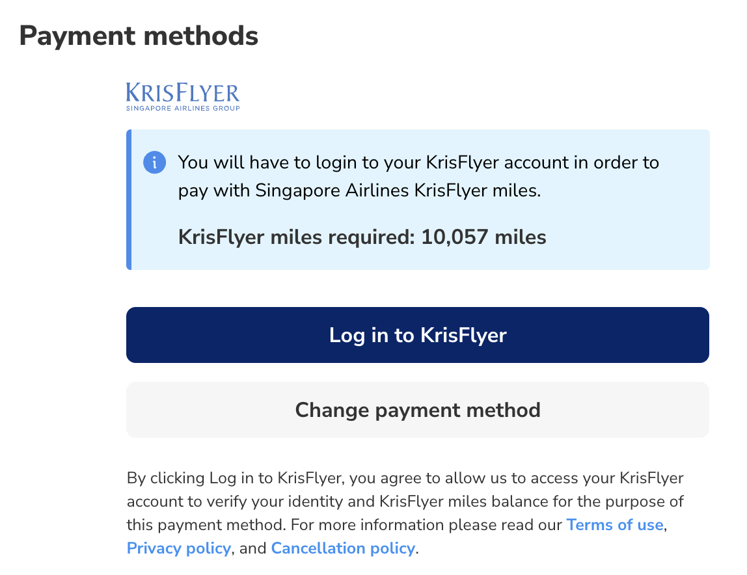The image size is (747, 575).
Task: Open the Terms of use link
Action: click(x=614, y=525)
